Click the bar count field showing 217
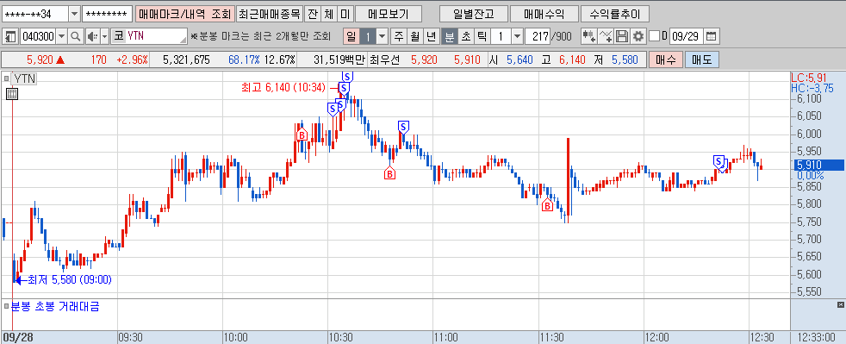The width and height of the screenshot is (846, 344). [x=537, y=37]
